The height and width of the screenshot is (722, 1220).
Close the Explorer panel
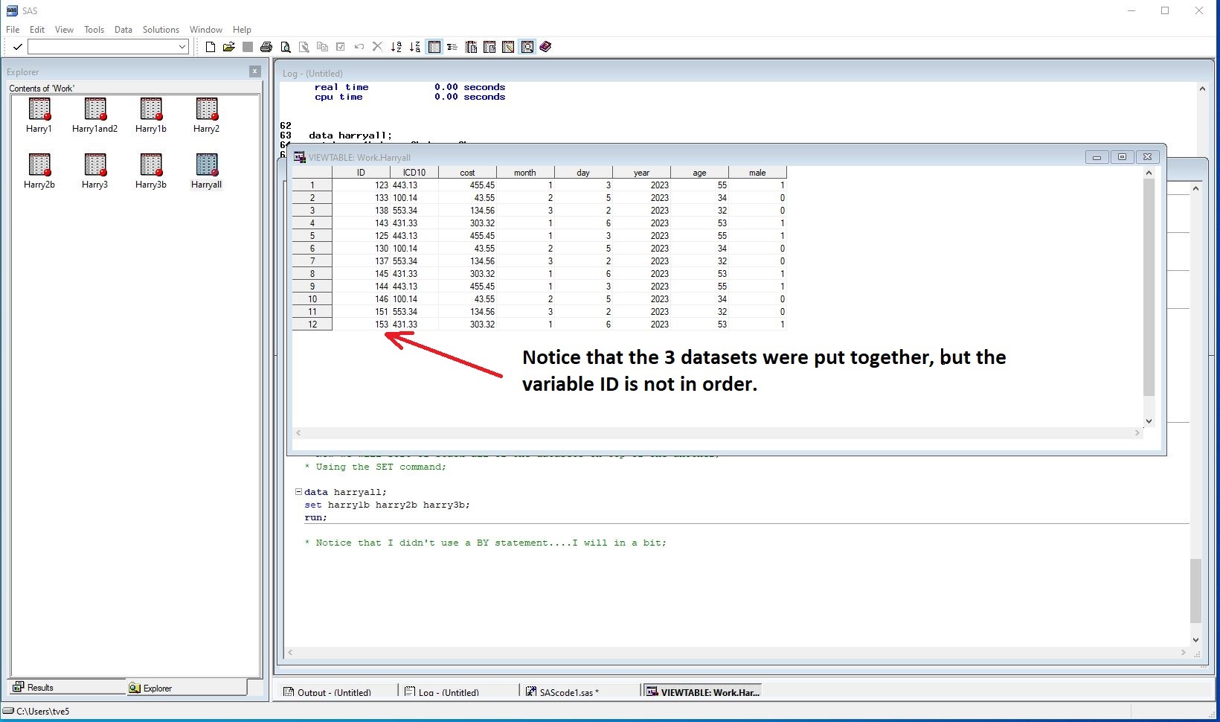(x=254, y=71)
